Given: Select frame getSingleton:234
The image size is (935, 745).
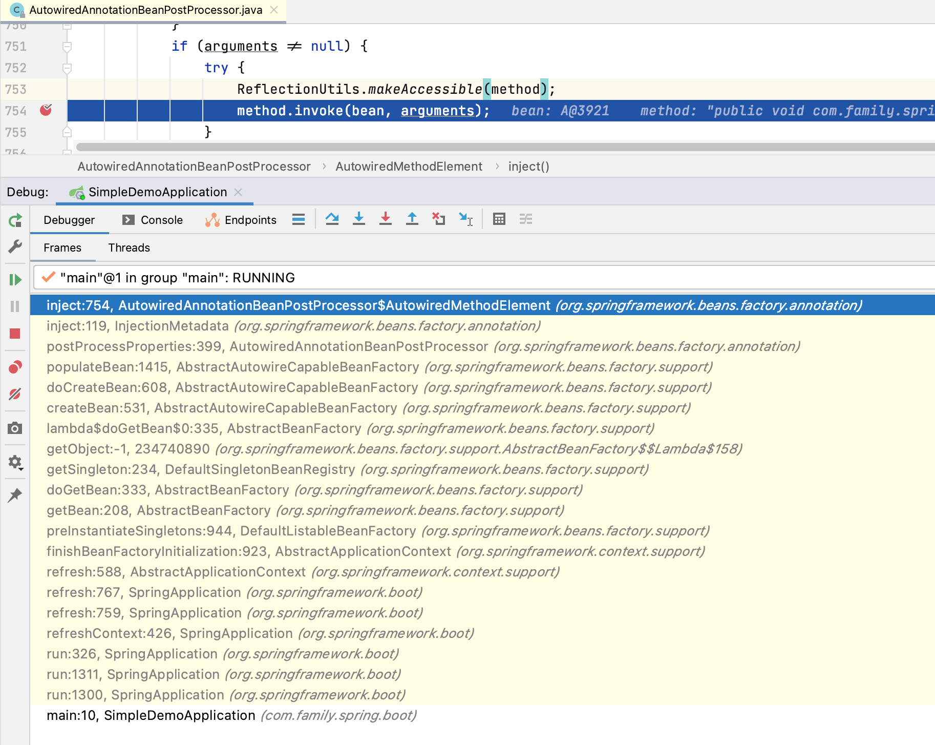Looking at the screenshot, I should [482, 469].
